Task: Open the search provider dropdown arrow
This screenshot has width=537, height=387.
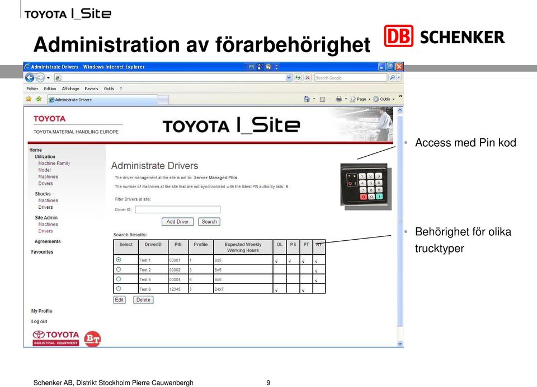Action: [399, 78]
